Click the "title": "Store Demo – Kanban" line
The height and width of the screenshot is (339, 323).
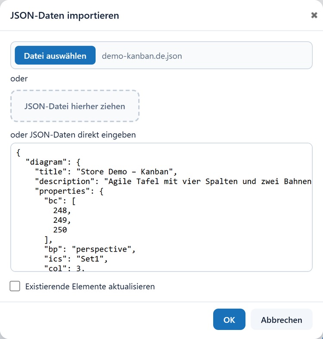tap(106, 172)
